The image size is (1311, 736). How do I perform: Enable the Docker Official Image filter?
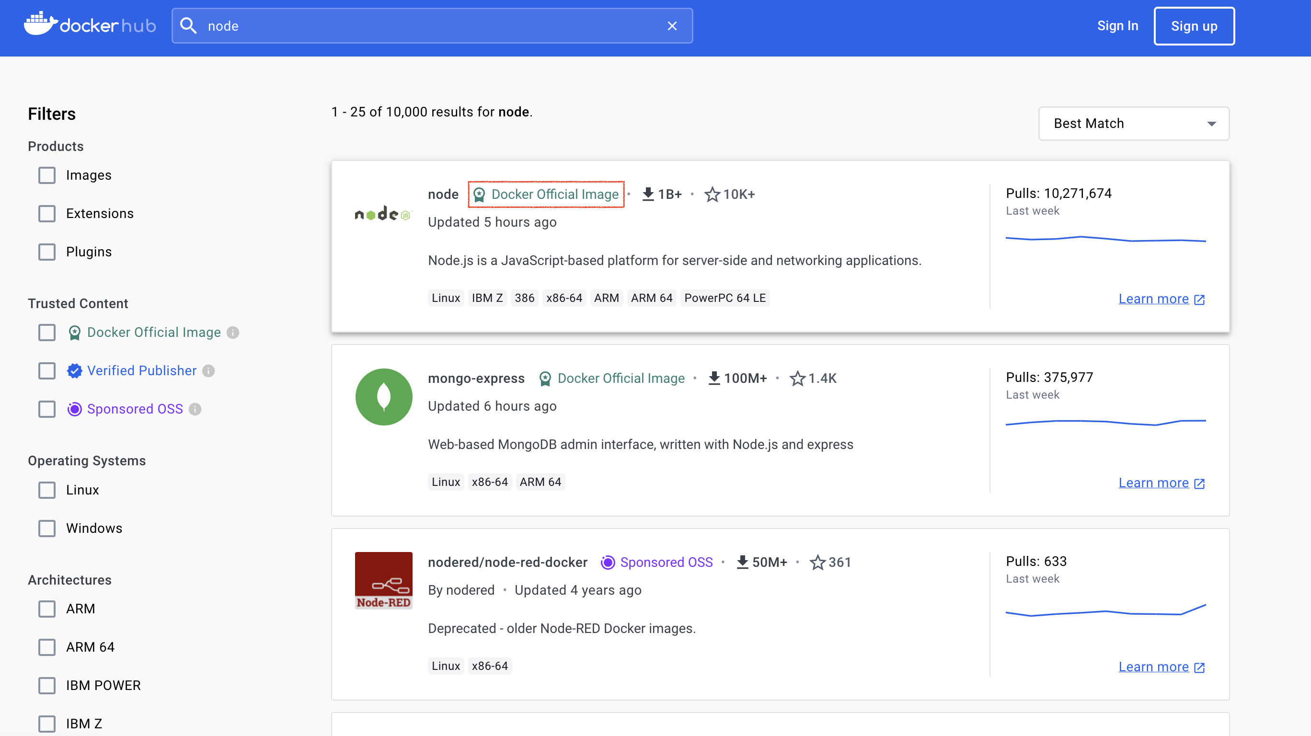click(x=47, y=333)
